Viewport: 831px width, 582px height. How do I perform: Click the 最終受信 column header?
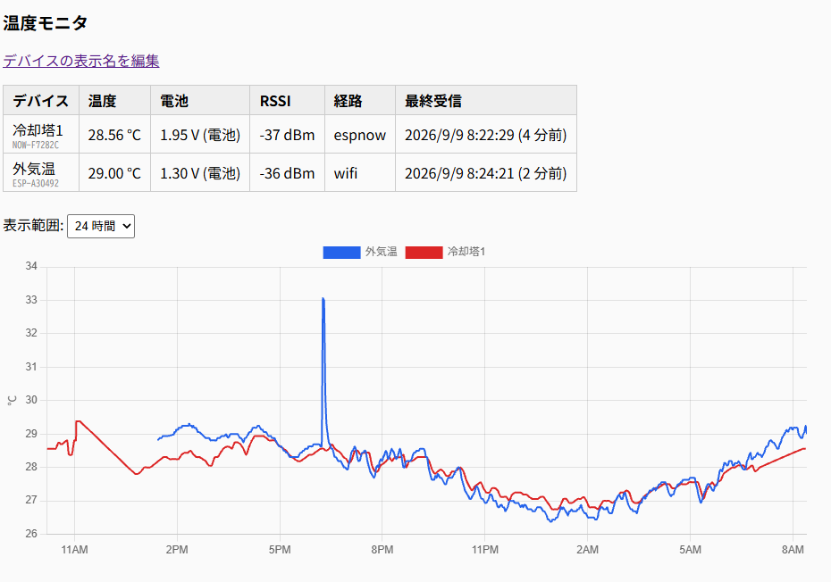coord(486,101)
